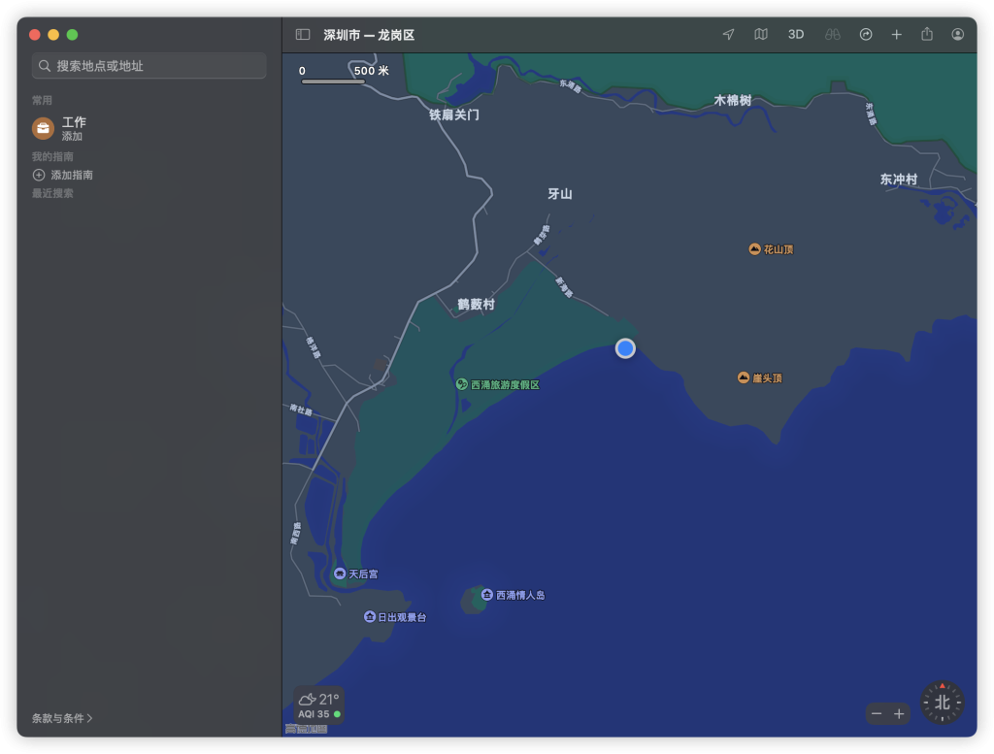
Task: Zoom out using the minus button
Action: [x=877, y=714]
